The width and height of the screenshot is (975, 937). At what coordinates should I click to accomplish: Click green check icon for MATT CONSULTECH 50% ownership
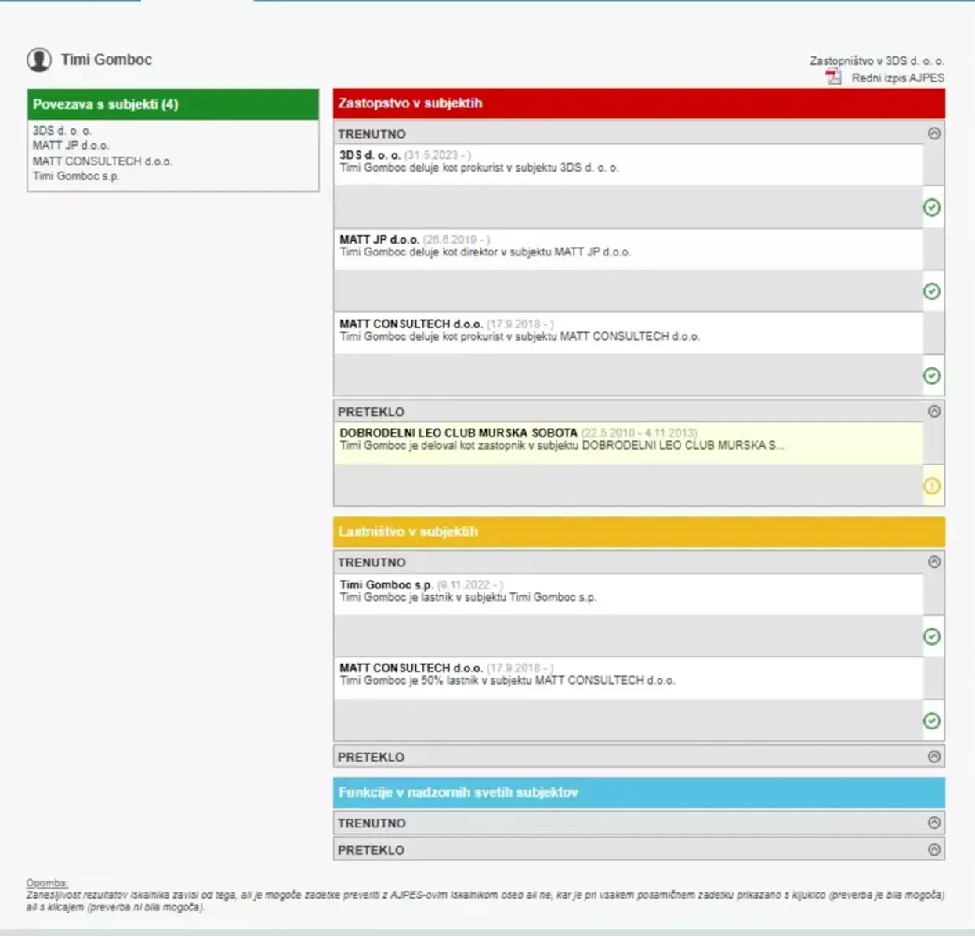click(x=931, y=721)
